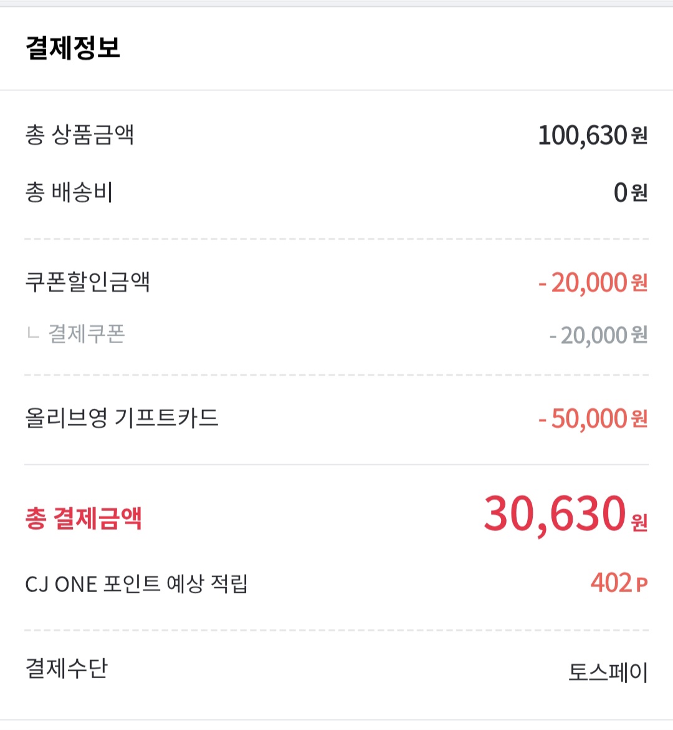
Task: Select the 총 배송비 label
Action: 69,192
